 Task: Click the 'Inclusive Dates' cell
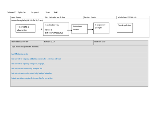click(x=133, y=17)
